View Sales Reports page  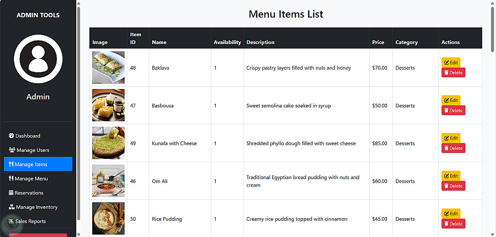[30, 222]
